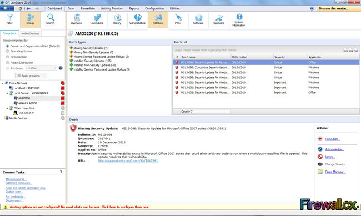The image size is (361, 216).
Task: Click the back arrow in title toolbar
Action: click(x=28, y=8)
